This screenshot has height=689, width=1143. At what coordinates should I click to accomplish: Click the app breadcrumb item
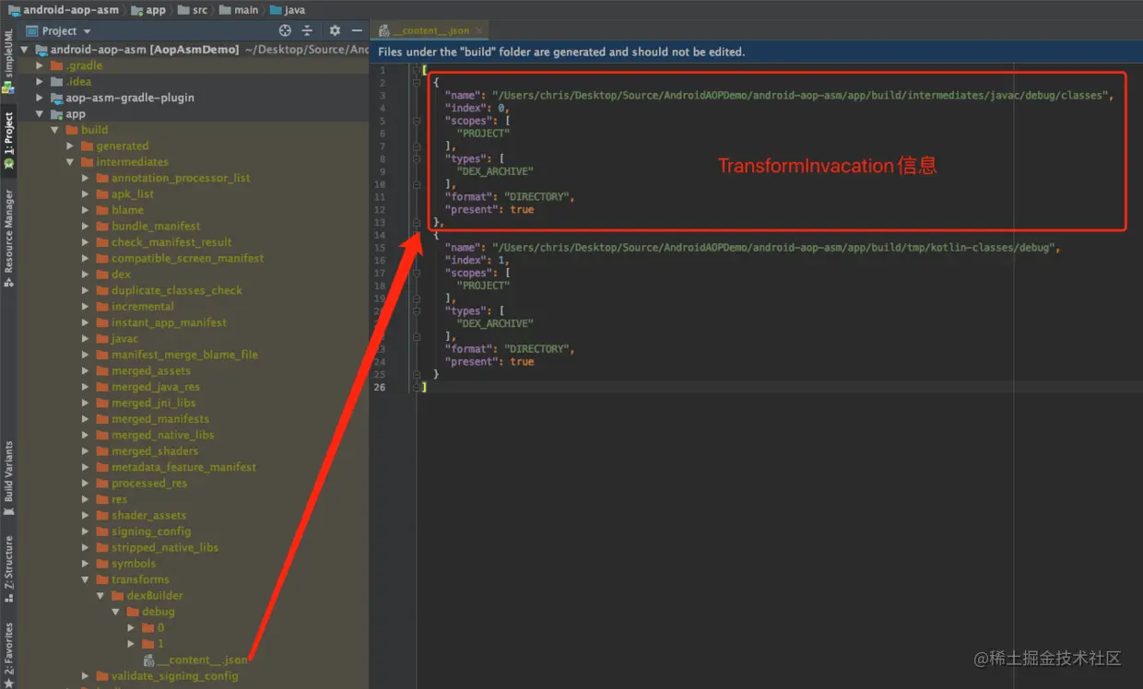148,10
